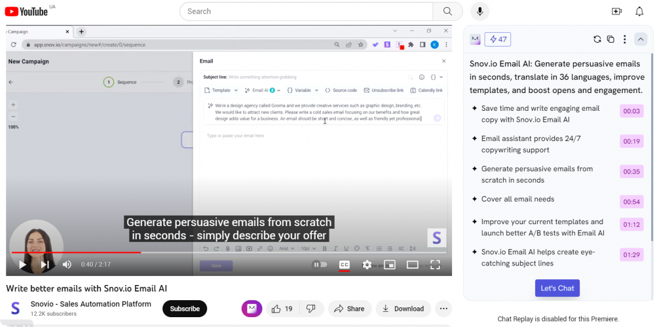Open more actions menu below video

click(443, 309)
